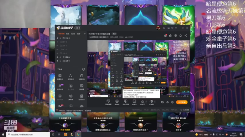Toggle the lock on 文本 2 layer
The height and width of the screenshot is (137, 245).
coord(60,38)
